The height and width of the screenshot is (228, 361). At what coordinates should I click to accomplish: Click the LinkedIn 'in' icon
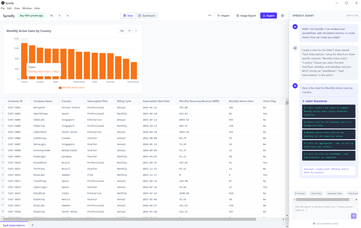pos(68,16)
